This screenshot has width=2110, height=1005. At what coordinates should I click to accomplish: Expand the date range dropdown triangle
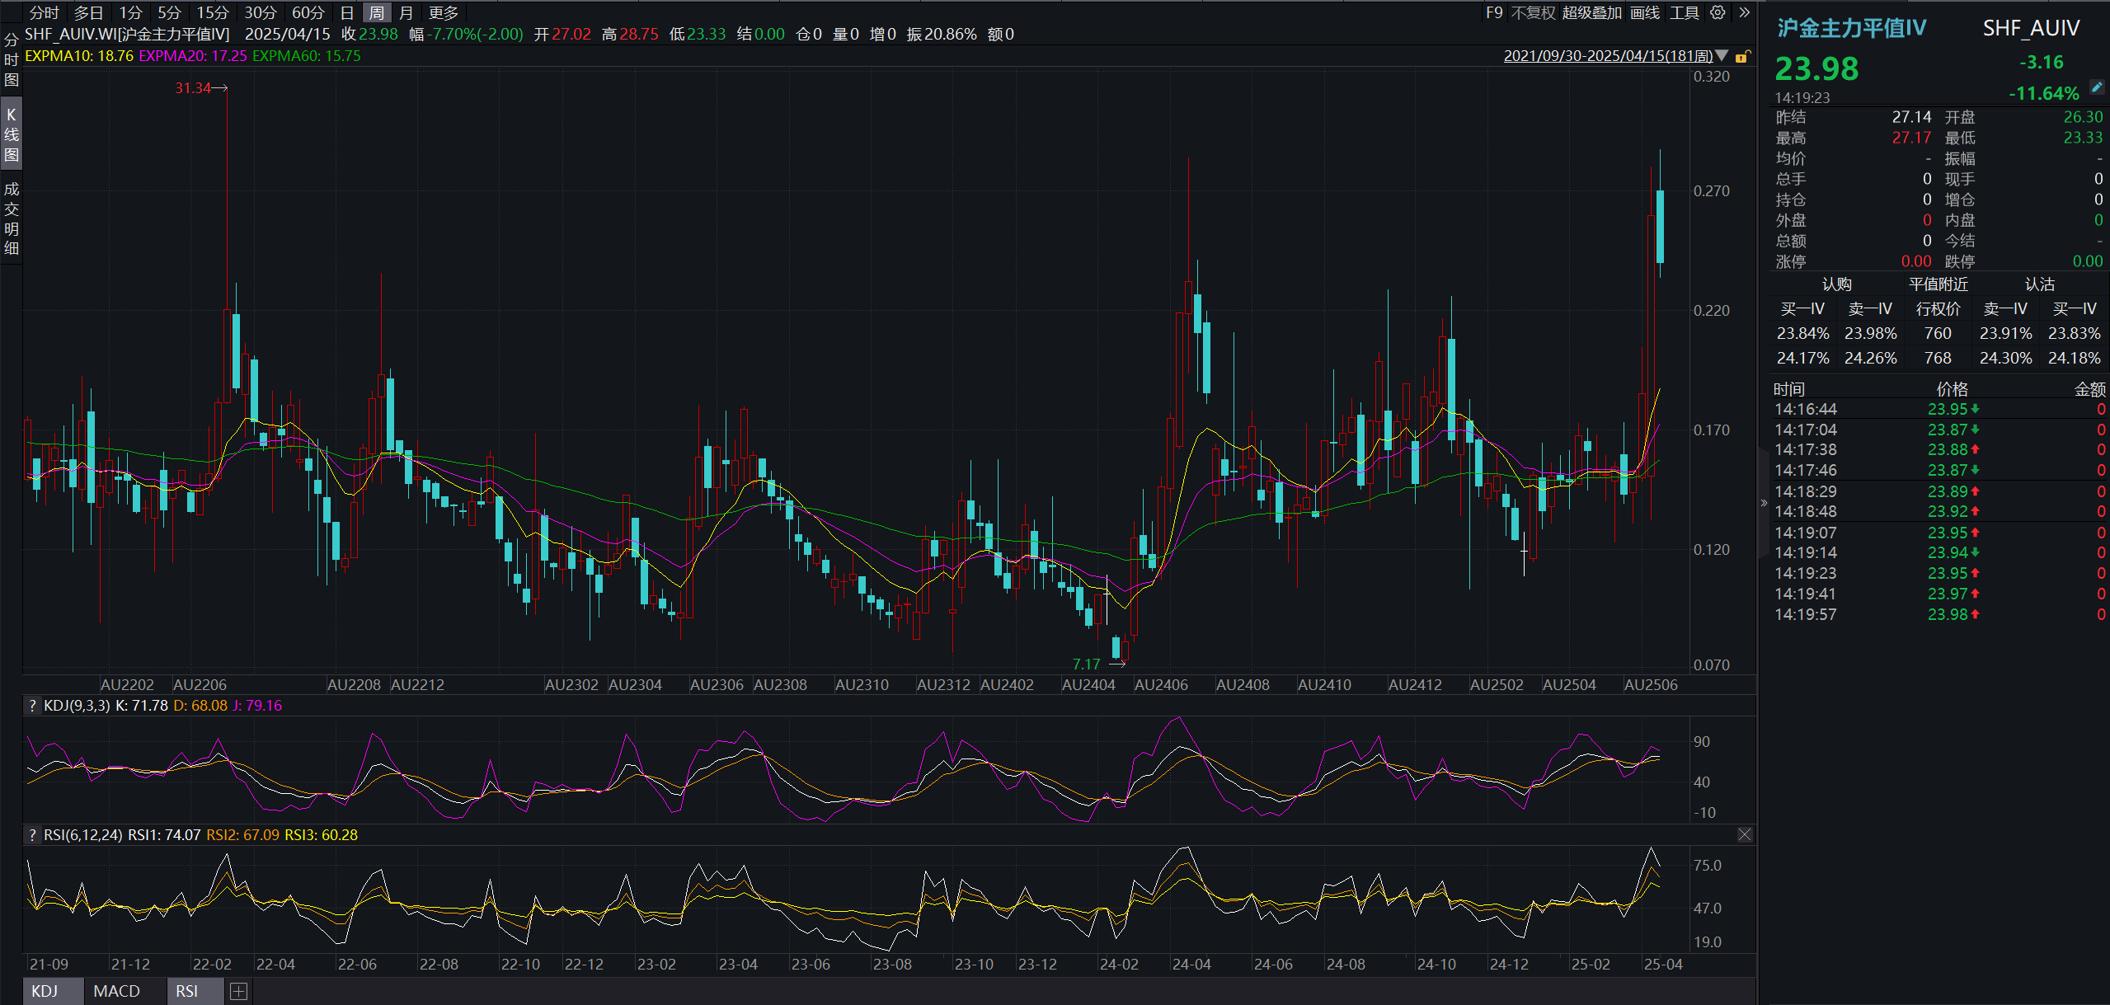[1722, 56]
